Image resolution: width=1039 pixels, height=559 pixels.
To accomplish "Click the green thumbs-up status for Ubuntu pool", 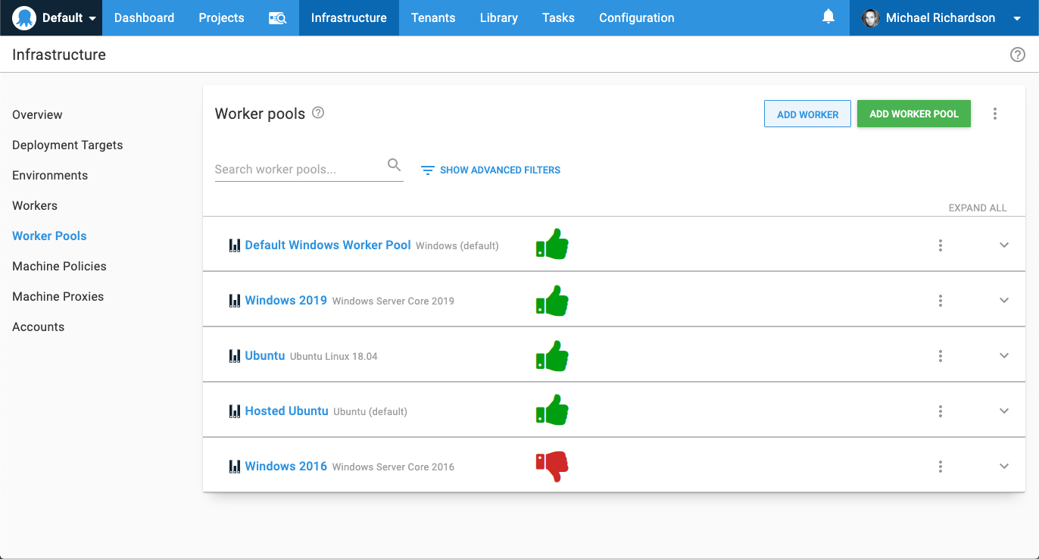I will (552, 356).
